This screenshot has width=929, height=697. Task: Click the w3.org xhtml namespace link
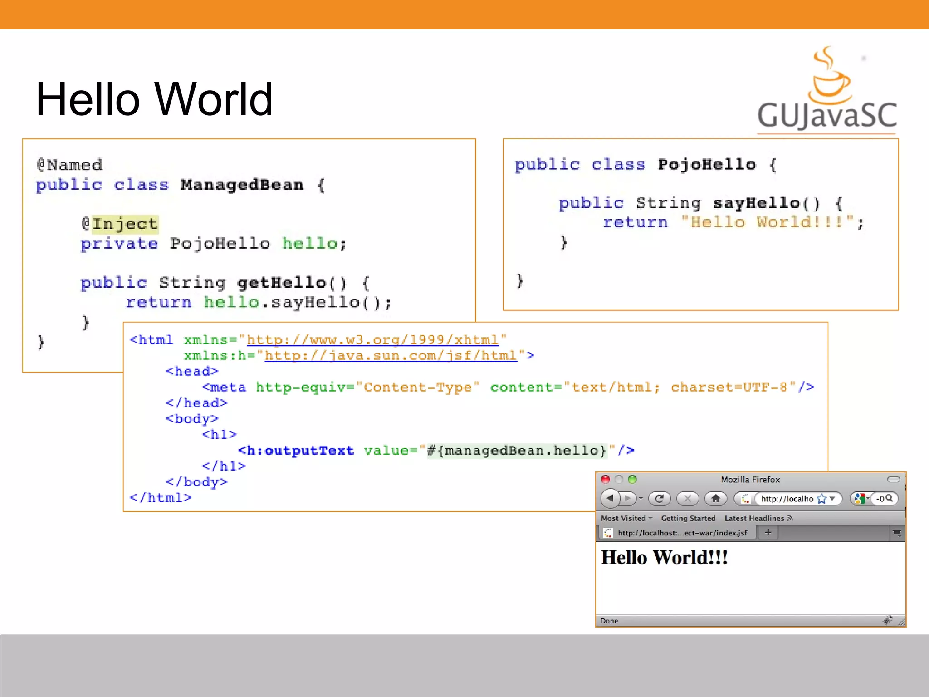click(372, 339)
